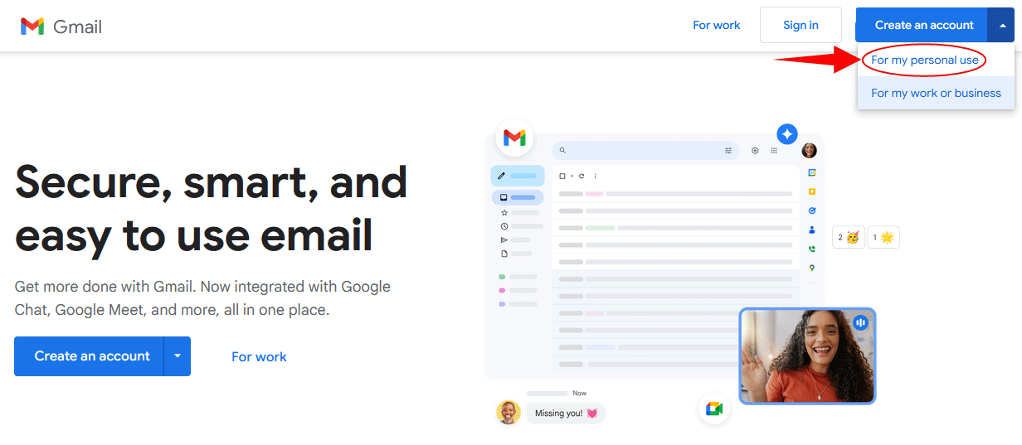Click the audio indicator icon on the video call
The height and width of the screenshot is (445, 1022).
point(861,322)
